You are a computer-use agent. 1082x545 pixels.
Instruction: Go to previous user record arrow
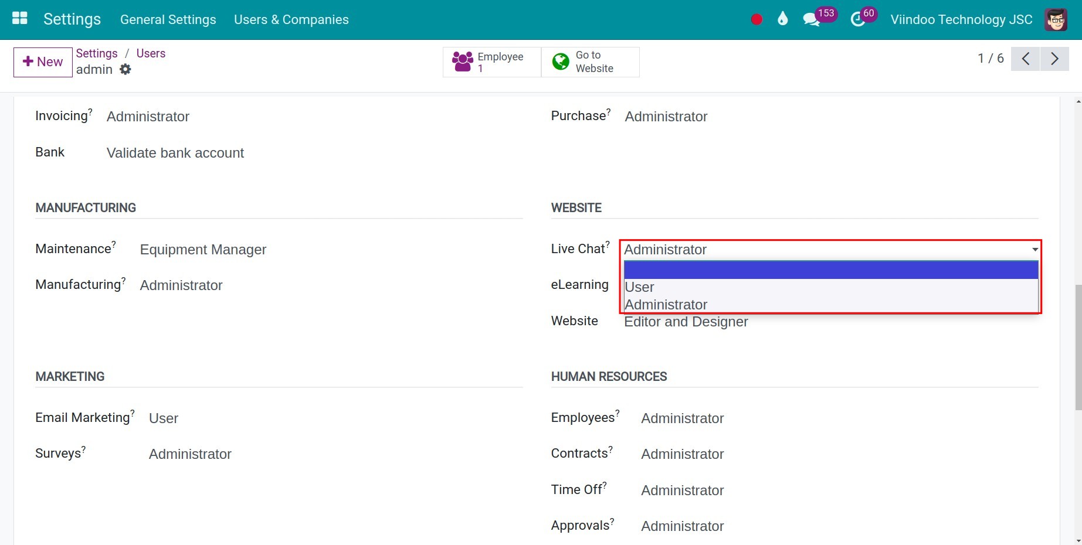(x=1025, y=59)
